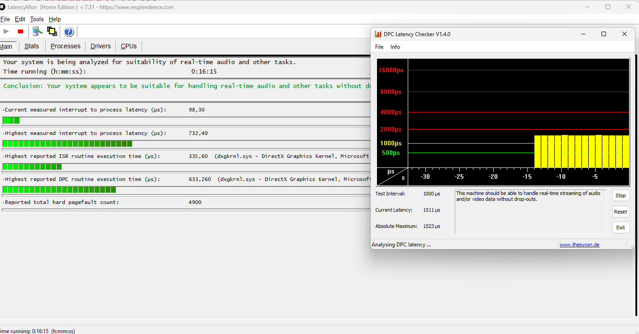This screenshot has height=334, width=639.
Task: Switch to the Main tab
Action: (8, 46)
